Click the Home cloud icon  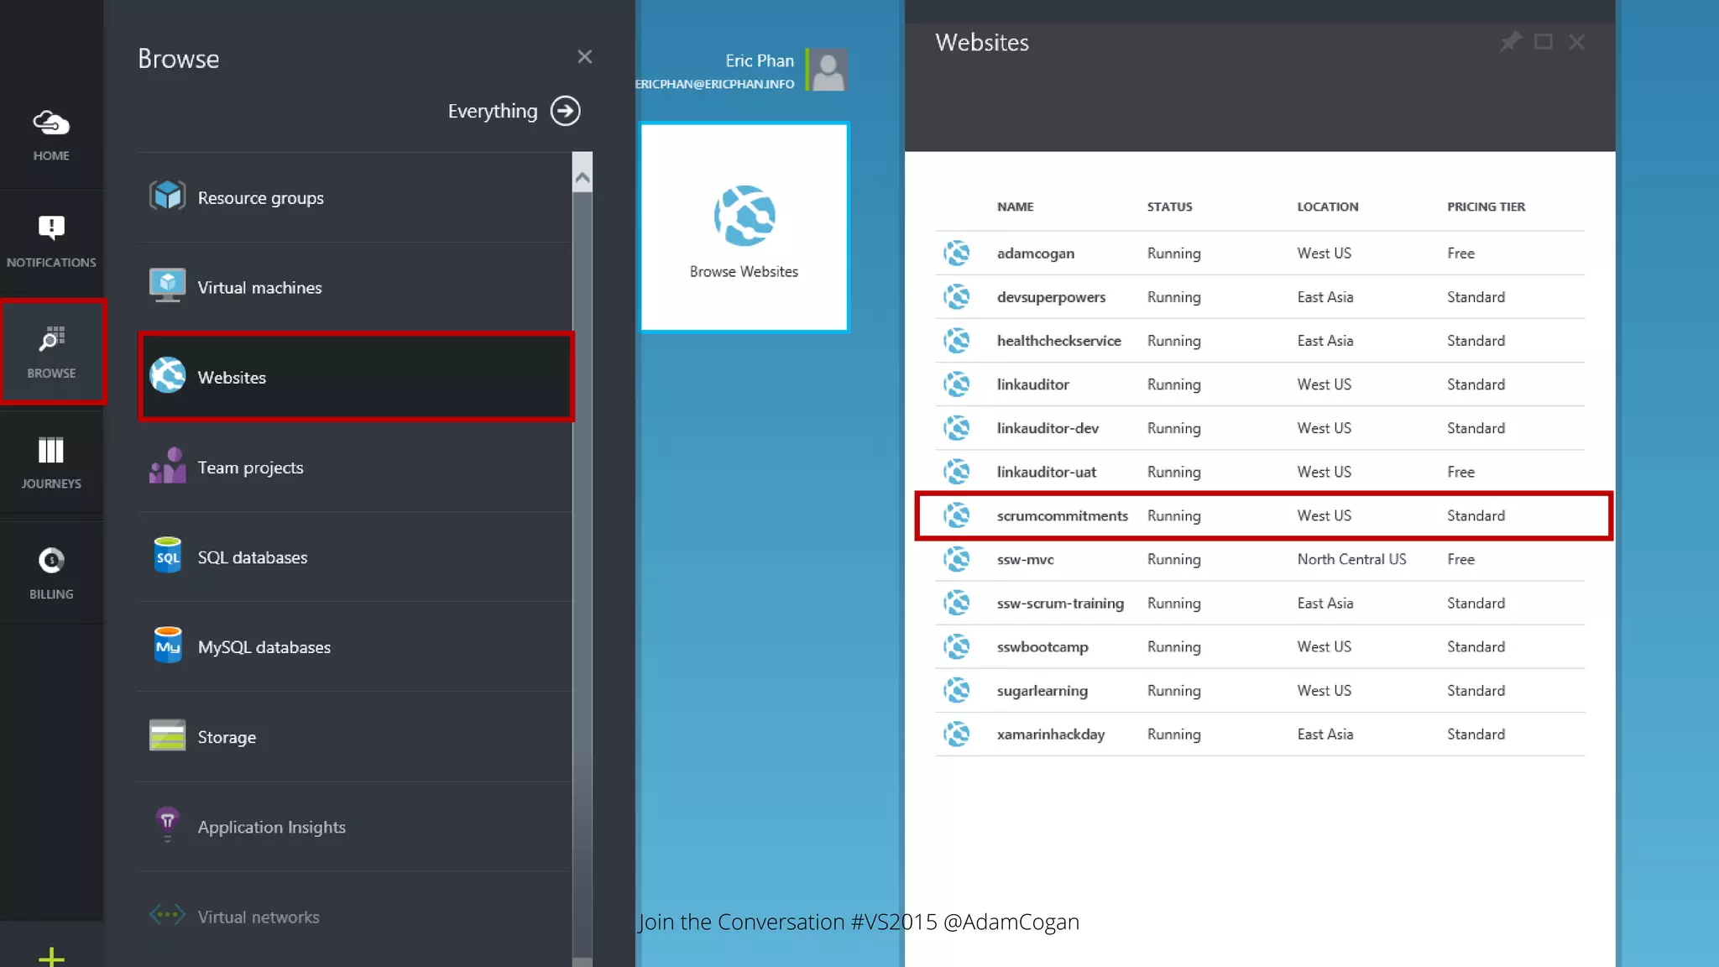[51, 124]
